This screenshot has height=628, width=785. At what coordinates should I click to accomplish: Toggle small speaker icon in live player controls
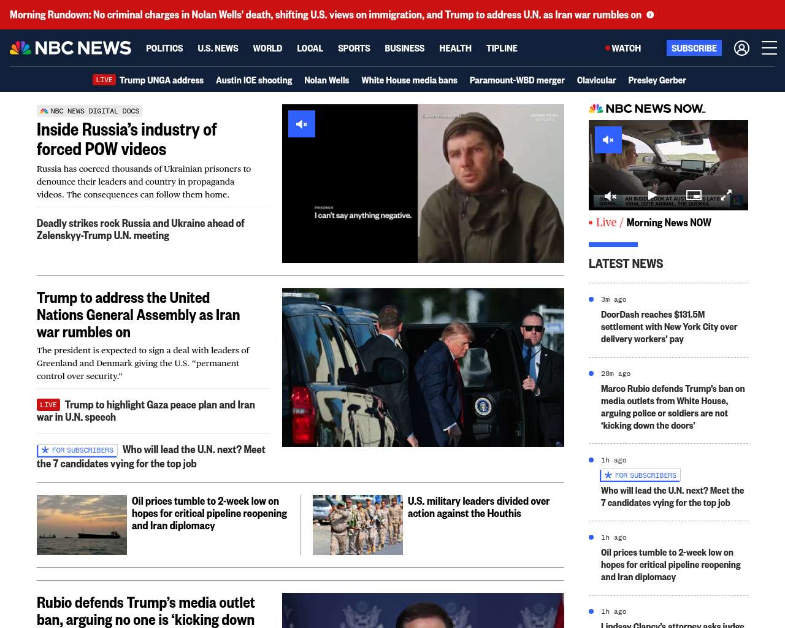(610, 196)
